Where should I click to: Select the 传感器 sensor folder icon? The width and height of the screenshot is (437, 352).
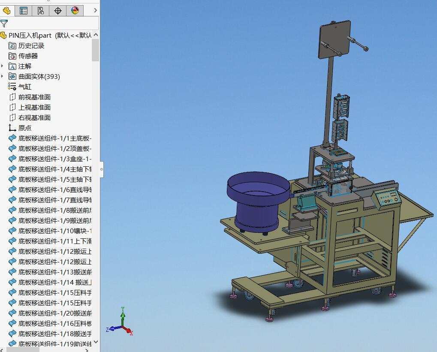(12, 56)
